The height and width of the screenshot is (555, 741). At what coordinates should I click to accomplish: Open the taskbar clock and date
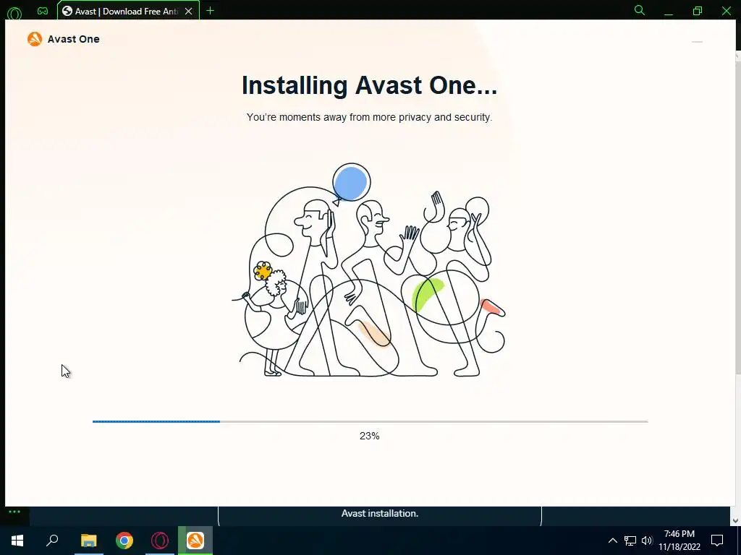[x=679, y=541]
